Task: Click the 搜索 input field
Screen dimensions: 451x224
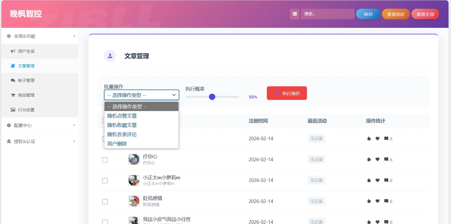Action: click(328, 14)
